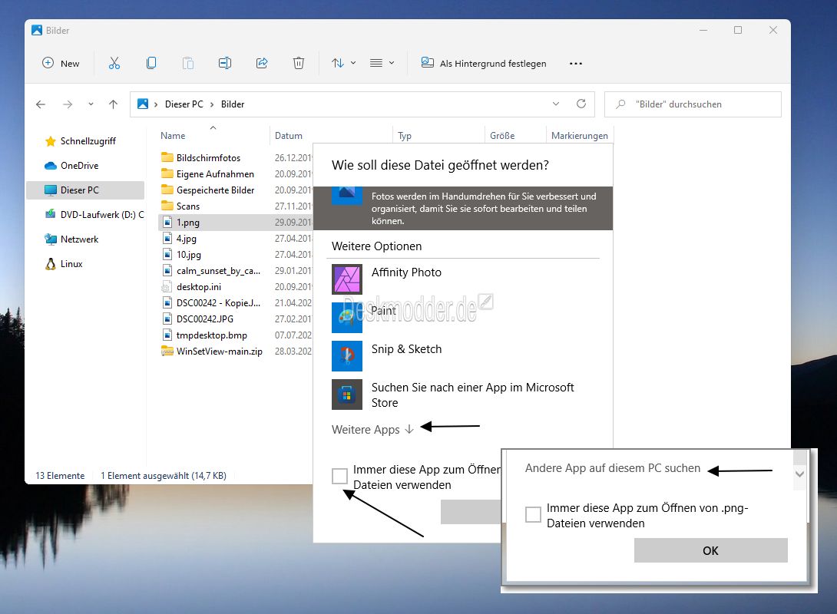Click the Markierungen column header

coord(580,136)
